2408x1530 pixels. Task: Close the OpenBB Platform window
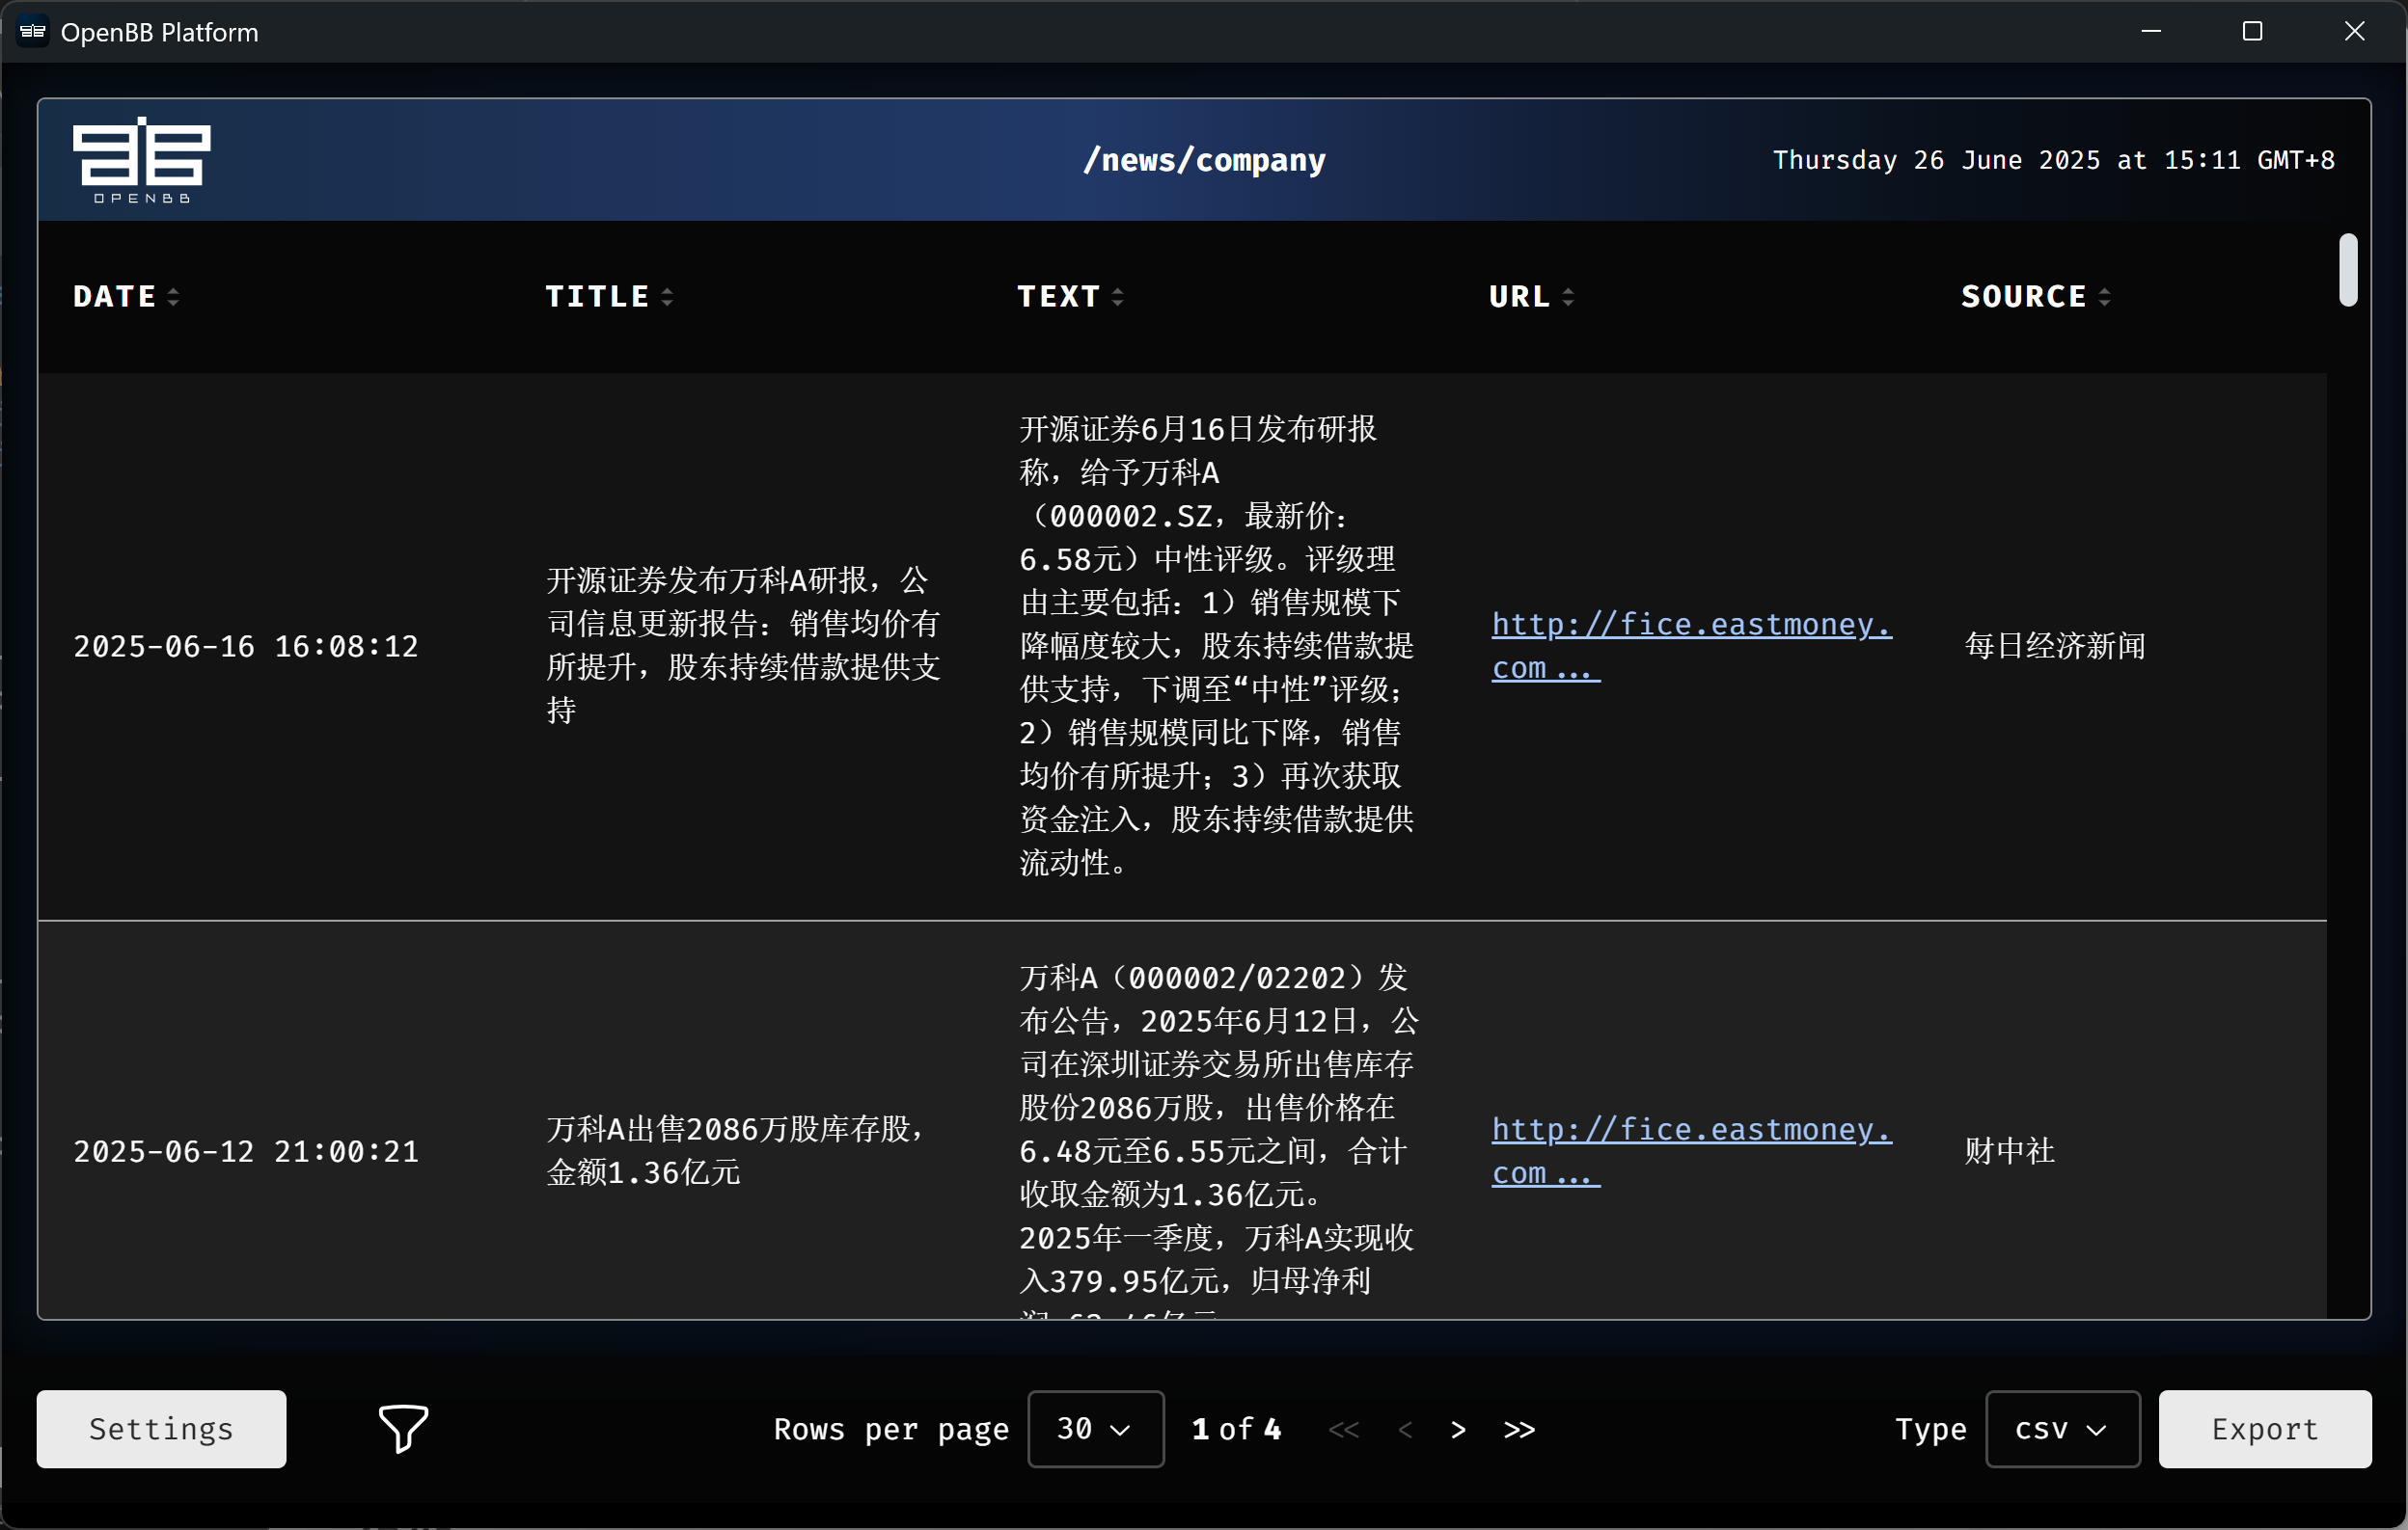2355,32
